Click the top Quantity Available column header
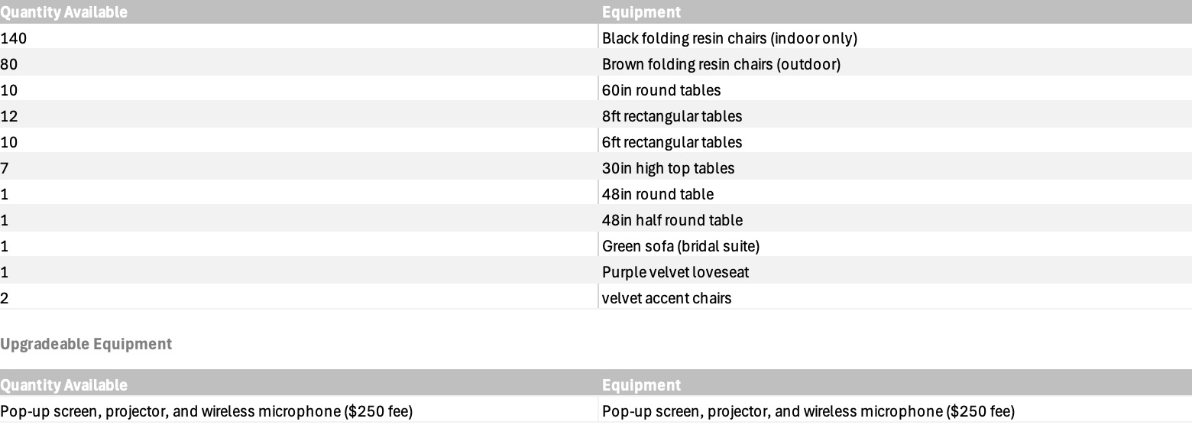Screen dimensions: 1192x425 pyautogui.click(x=63, y=12)
